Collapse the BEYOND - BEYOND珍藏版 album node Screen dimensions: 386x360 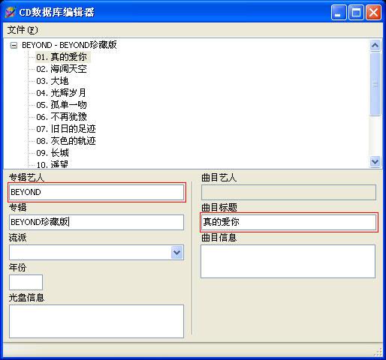click(x=14, y=45)
